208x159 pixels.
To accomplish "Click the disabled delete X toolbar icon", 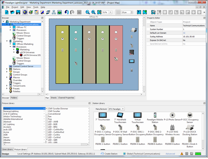I will coord(79,12).
